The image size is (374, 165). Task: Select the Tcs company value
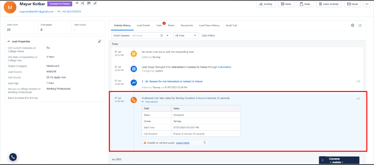(x=48, y=48)
